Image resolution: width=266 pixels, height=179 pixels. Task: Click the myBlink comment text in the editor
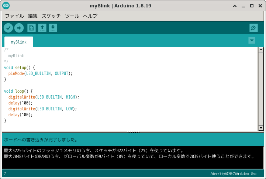click(16, 56)
